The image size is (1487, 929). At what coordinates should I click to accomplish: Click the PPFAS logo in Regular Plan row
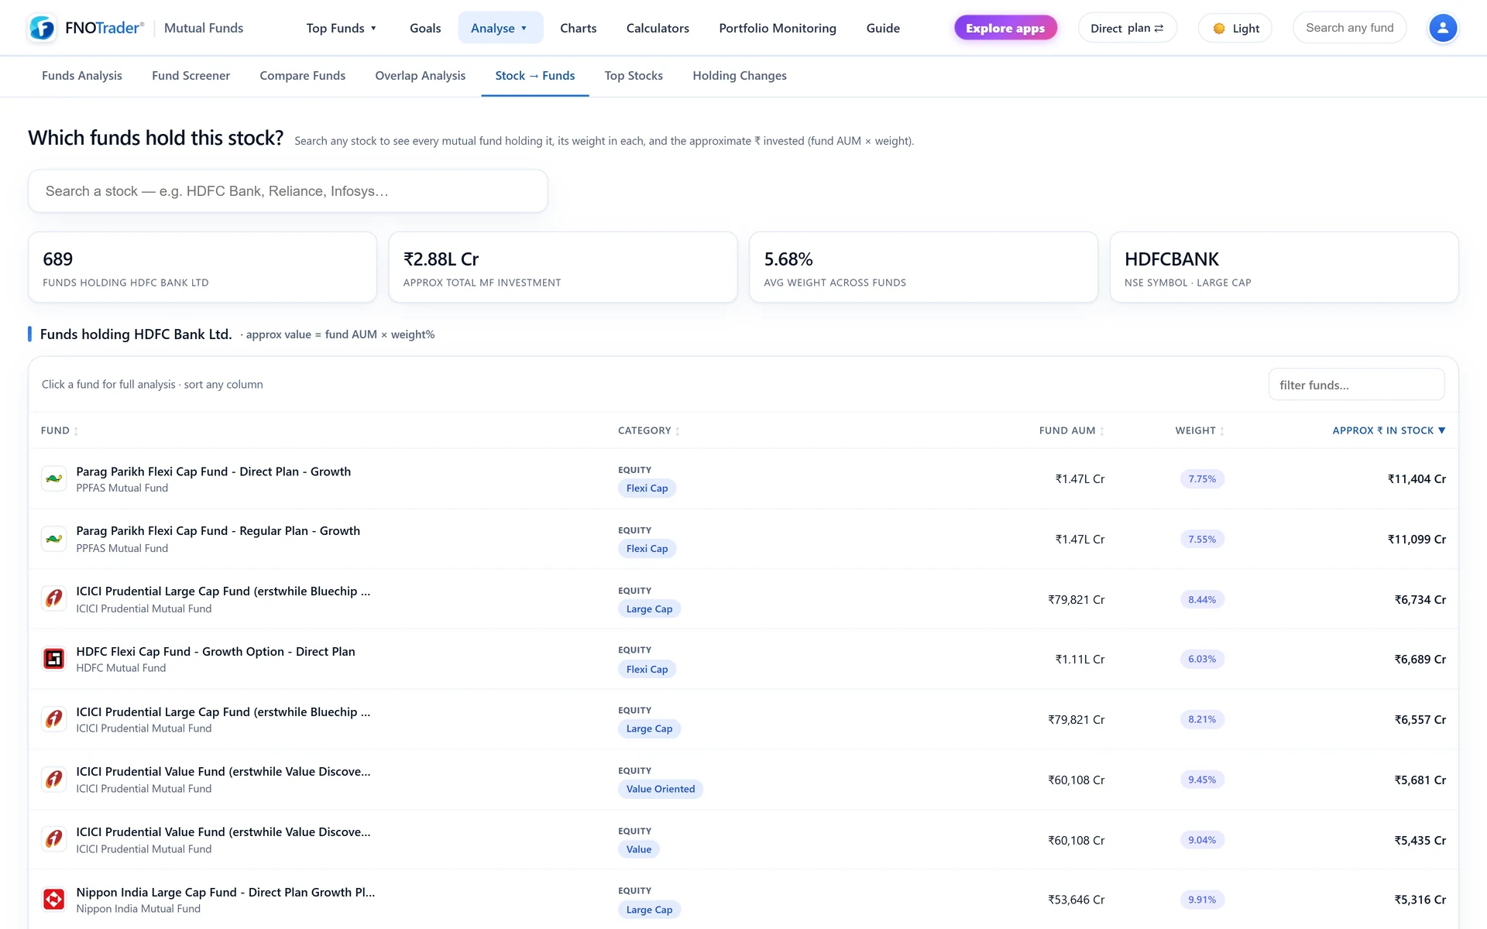click(53, 539)
